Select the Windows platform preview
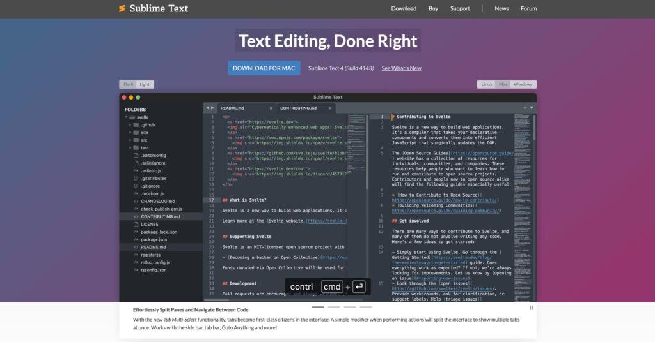655x342 pixels. [x=523, y=84]
